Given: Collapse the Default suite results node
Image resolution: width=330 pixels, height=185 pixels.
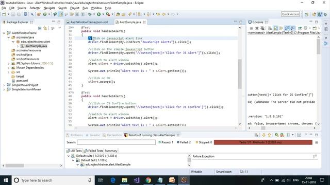Looking at the screenshot, I should click(x=69, y=156).
